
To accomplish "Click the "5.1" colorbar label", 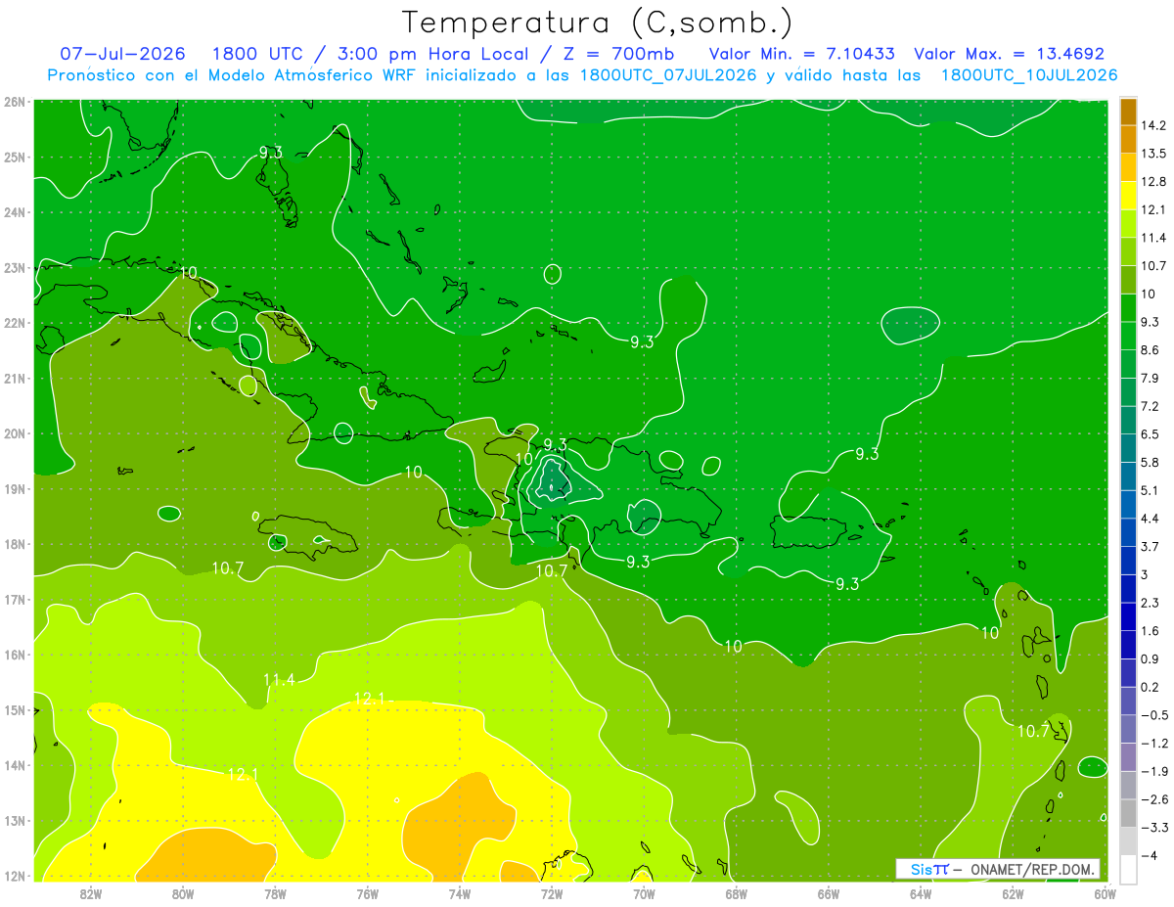I will tap(1150, 490).
